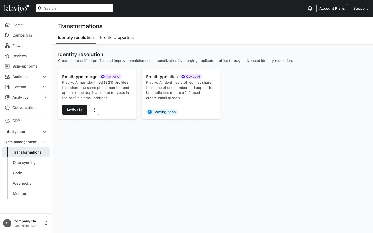The height and width of the screenshot is (233, 373).
Task: Click the Klaviyo logo
Action: pyautogui.click(x=17, y=8)
